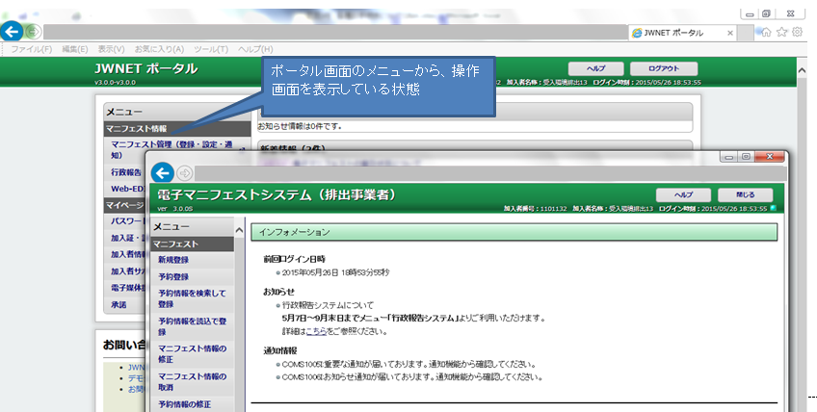Screen dimensions: 817x412
Task: Go back in the JWNET portal browser window
Action: (11, 32)
